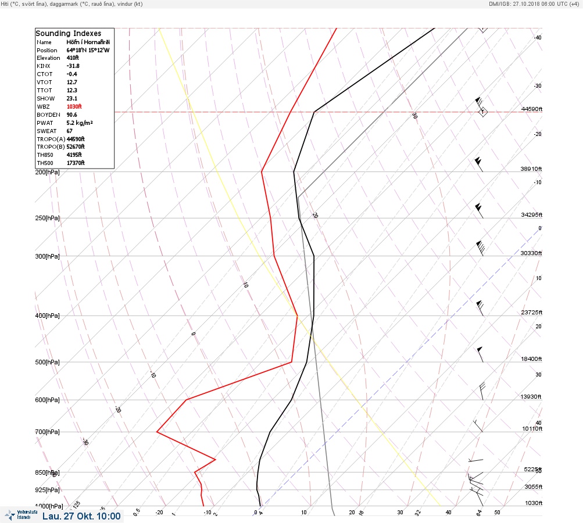
Task: Click the 3055ft altitude label
Action: point(534,486)
